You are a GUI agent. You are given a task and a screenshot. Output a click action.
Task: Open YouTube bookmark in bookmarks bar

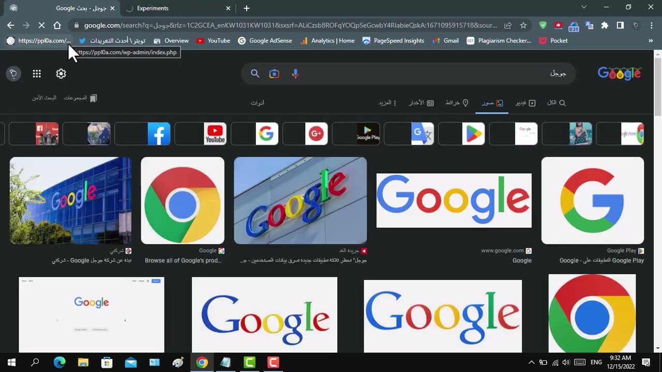click(x=213, y=41)
